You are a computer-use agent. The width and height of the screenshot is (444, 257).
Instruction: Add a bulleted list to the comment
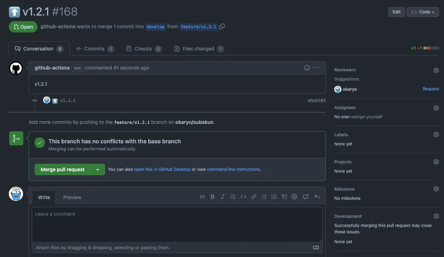(x=264, y=197)
